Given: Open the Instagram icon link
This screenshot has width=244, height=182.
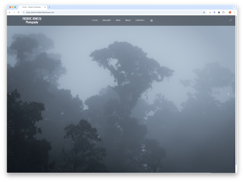Looking at the screenshot, I should coord(152,20).
